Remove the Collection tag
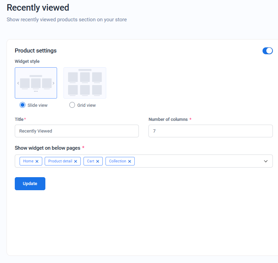278x263 pixels. point(130,161)
